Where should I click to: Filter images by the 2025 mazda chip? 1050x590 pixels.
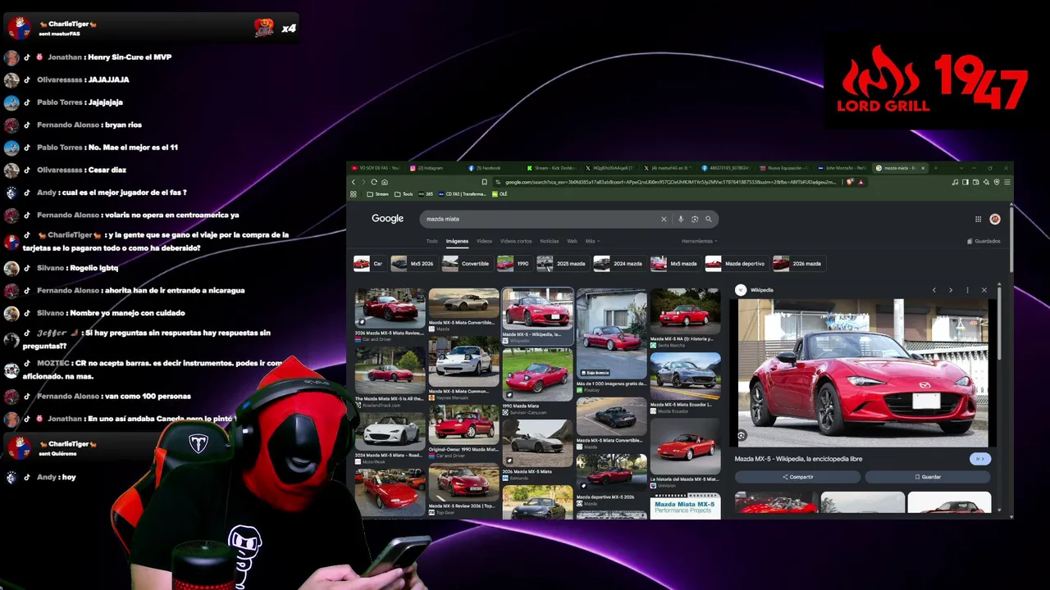pos(562,263)
